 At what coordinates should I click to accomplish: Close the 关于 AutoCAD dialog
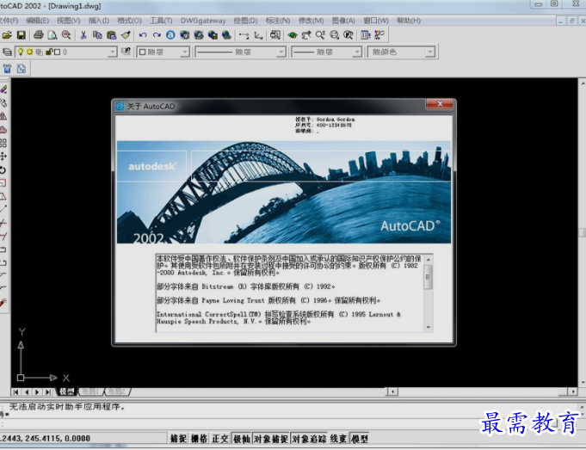tap(440, 104)
